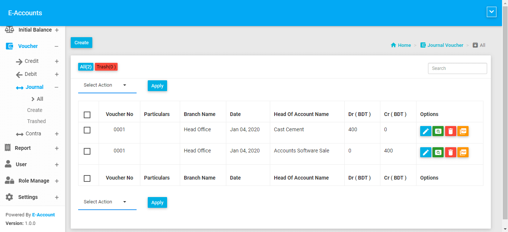Screen dimensions: 508x232
Task: Delete the Cast Cement voucher entry
Action: click(x=450, y=131)
